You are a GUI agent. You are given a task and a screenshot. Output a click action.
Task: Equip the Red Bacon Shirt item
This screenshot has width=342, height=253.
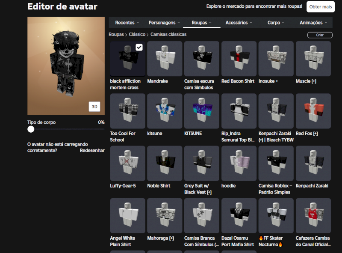(239, 59)
